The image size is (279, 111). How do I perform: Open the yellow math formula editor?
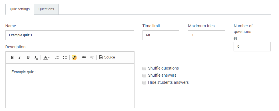tap(74, 57)
